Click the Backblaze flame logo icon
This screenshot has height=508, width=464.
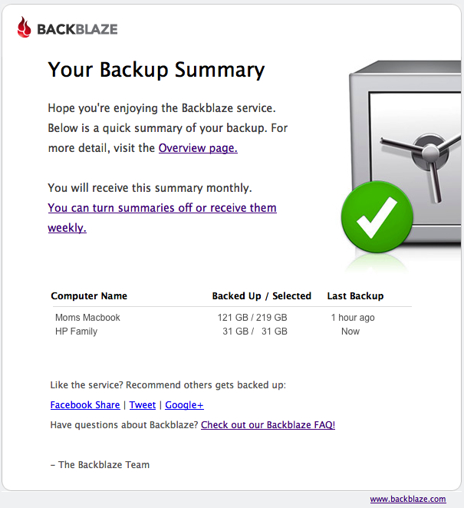(25, 27)
